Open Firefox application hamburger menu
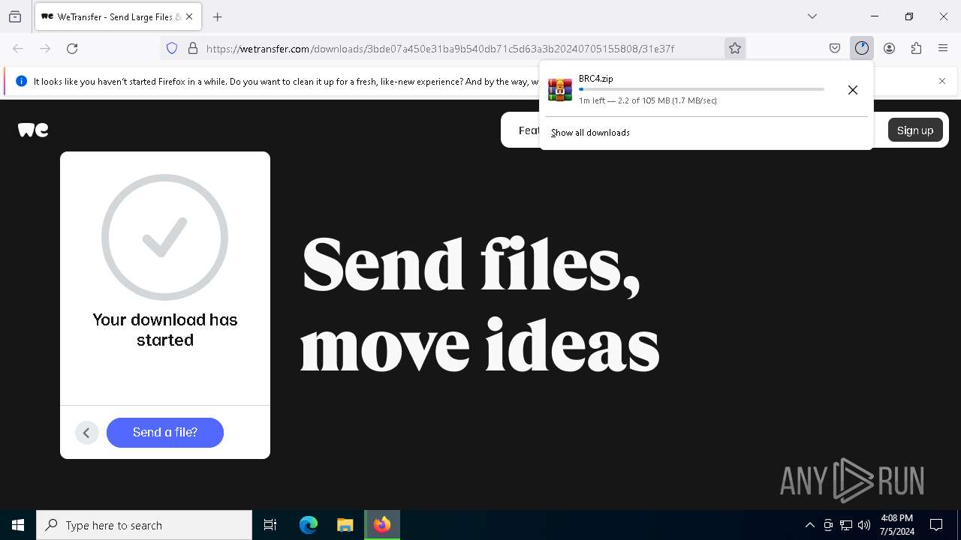961x540 pixels. [x=943, y=48]
